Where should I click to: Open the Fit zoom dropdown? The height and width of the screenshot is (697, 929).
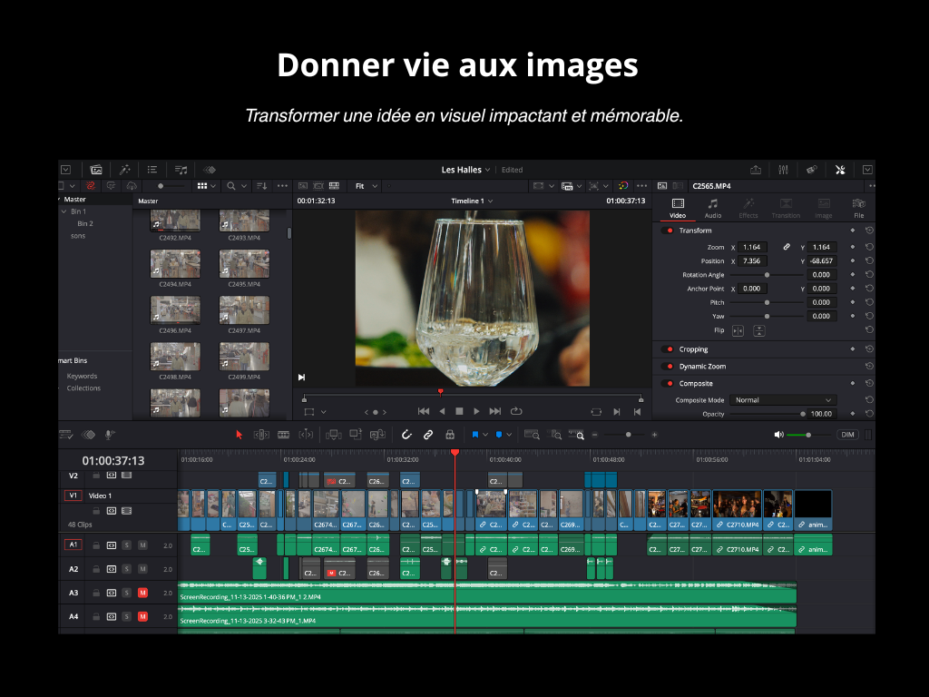(366, 186)
